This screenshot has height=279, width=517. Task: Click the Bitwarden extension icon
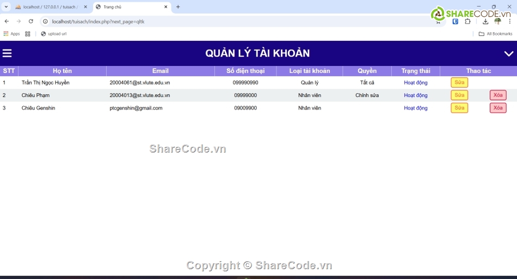(456, 22)
